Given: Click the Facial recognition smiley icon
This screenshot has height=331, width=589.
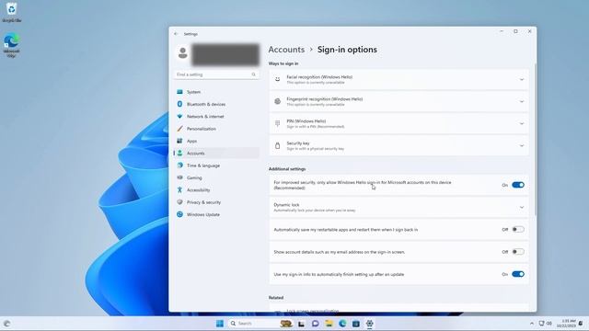Looking at the screenshot, I should 278,79.
